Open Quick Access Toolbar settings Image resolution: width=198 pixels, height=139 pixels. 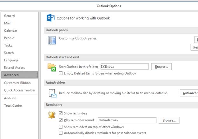(x=20, y=90)
